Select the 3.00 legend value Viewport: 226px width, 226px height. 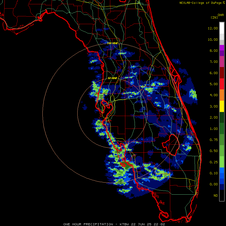214,106
